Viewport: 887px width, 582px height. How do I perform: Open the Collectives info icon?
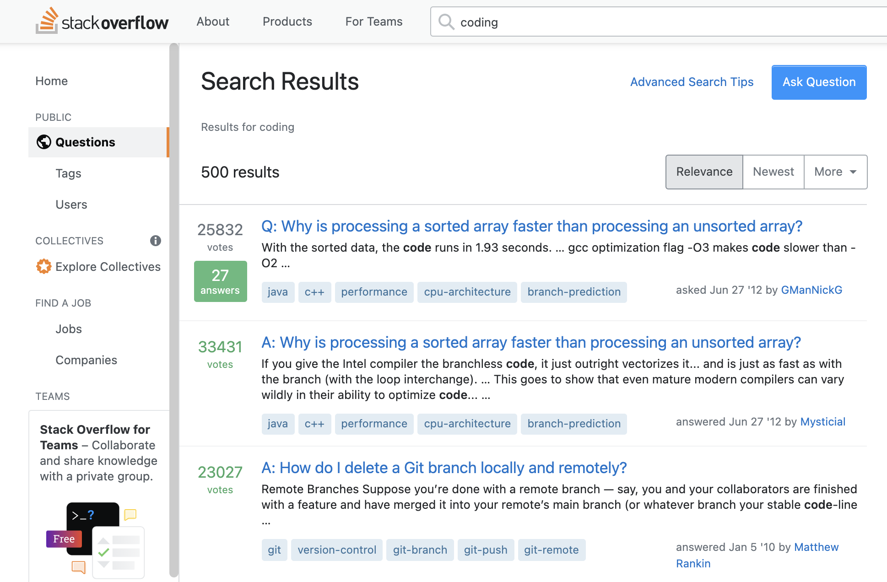point(156,241)
